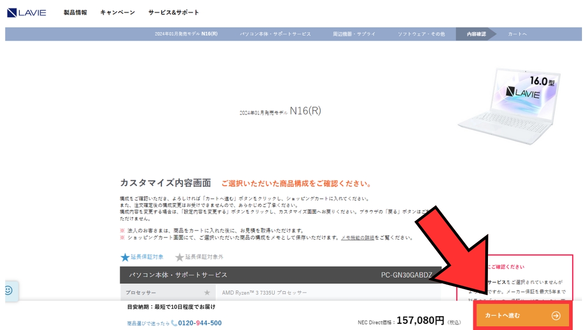The image size is (587, 330).
Task: Click the 2024年01月発売モデル N16(R) breadcrumb
Action: click(186, 34)
